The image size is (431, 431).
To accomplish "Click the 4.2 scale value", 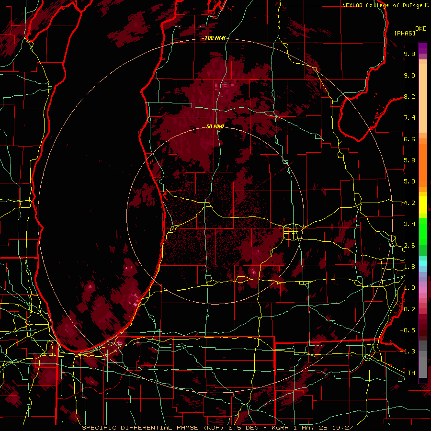I will click(409, 203).
